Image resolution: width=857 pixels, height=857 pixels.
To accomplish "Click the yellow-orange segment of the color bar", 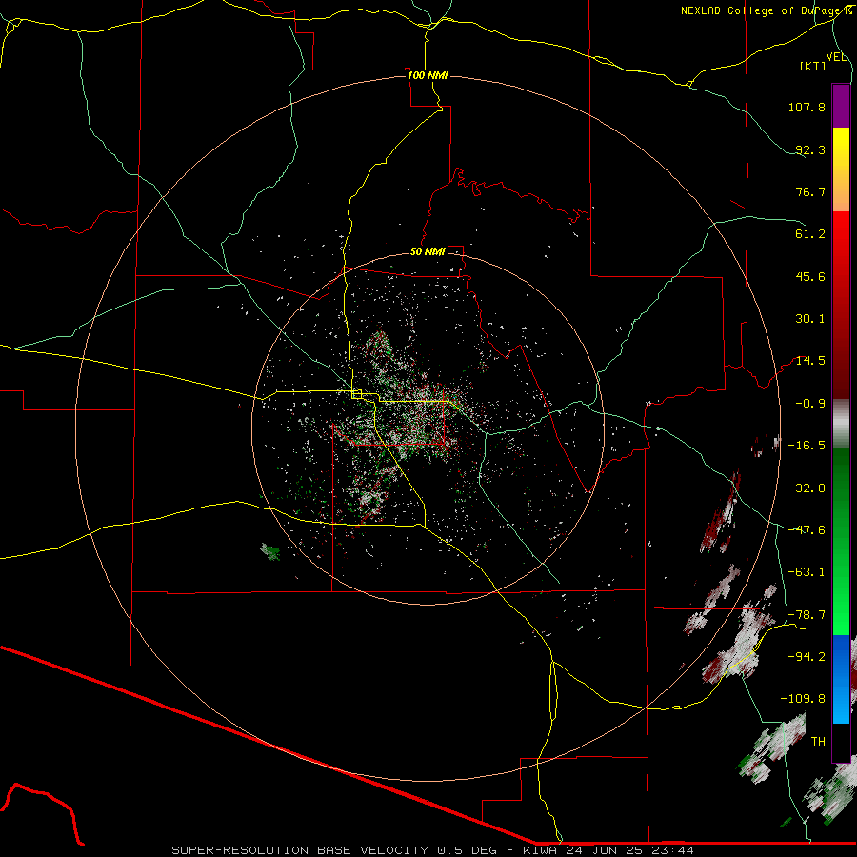I will click(x=841, y=169).
